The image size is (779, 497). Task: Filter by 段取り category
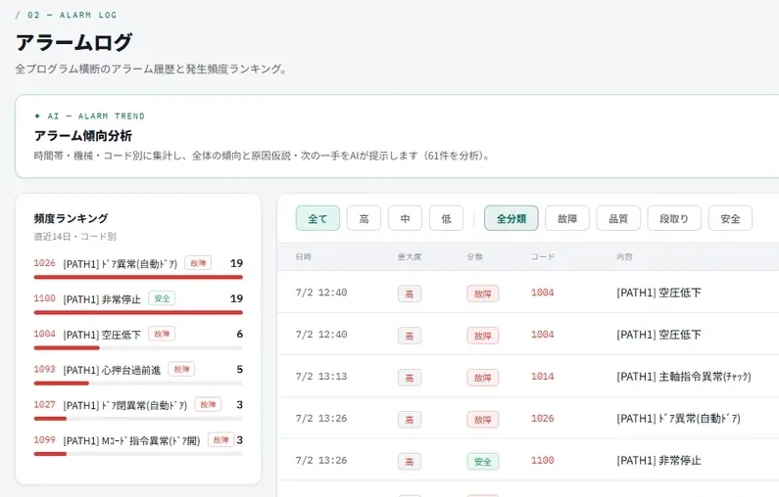tap(674, 218)
